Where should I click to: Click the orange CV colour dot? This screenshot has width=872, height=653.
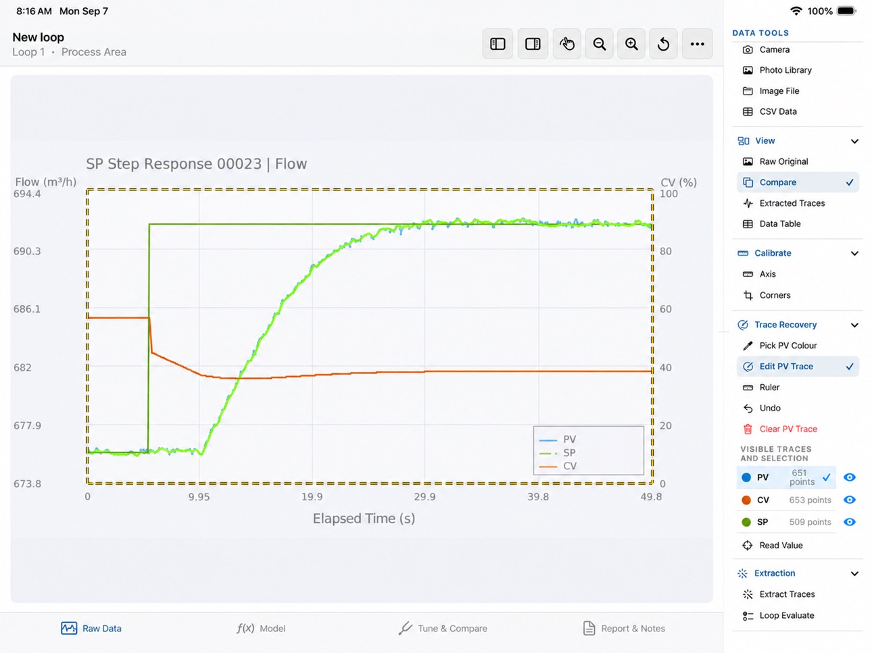pyautogui.click(x=746, y=500)
